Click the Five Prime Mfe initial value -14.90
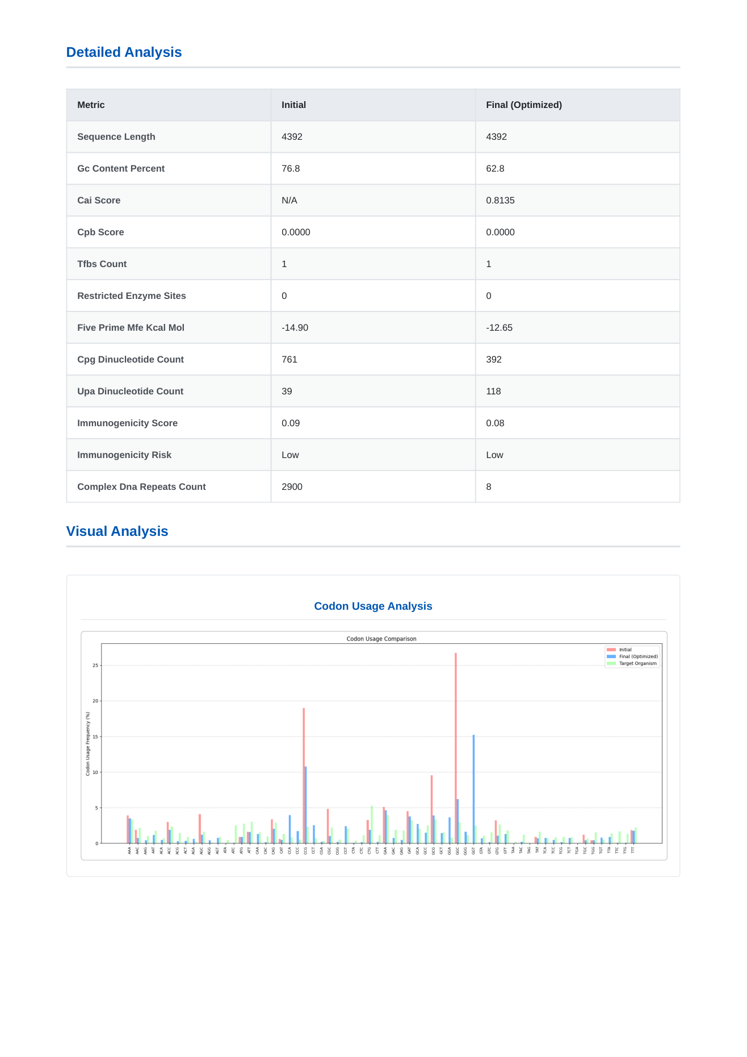 tap(295, 328)
